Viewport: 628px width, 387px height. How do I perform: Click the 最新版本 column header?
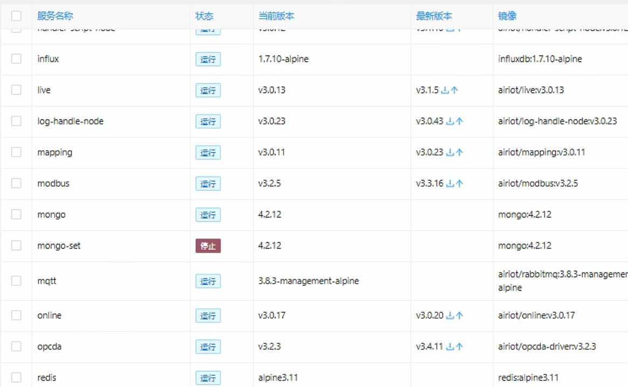tap(434, 16)
